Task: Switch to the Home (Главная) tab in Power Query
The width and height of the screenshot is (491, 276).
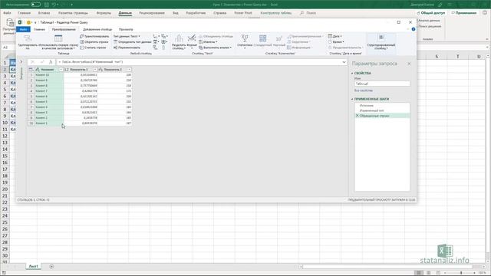Action: tap(39, 29)
